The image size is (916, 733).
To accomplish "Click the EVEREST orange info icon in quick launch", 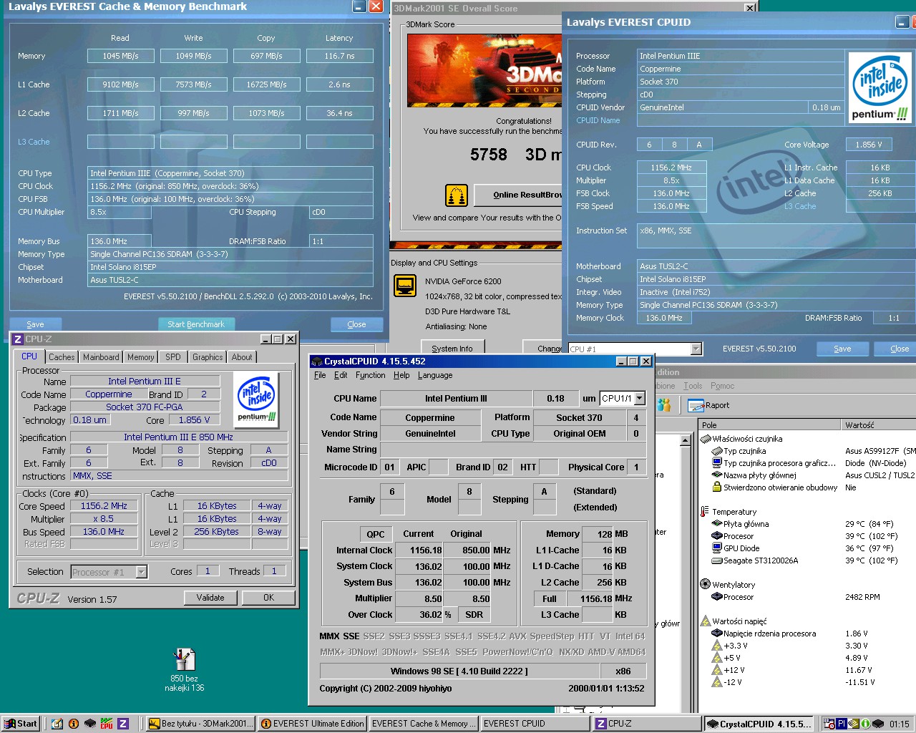I will coord(74,724).
